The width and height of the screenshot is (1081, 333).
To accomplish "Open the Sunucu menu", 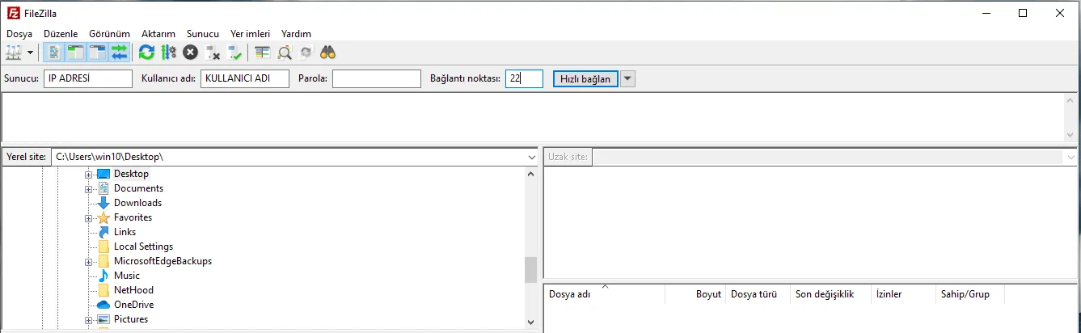I will [203, 34].
